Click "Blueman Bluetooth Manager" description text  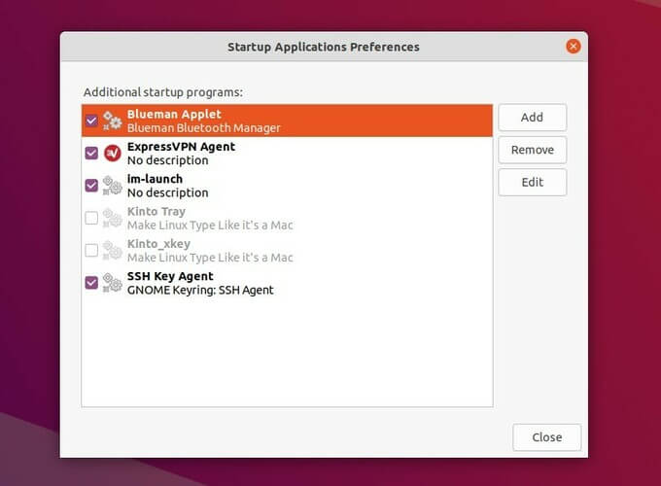pos(203,128)
